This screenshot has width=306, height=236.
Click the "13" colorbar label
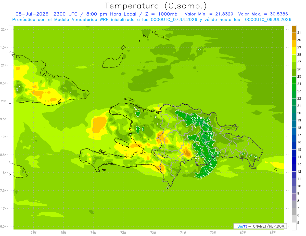point(299,164)
